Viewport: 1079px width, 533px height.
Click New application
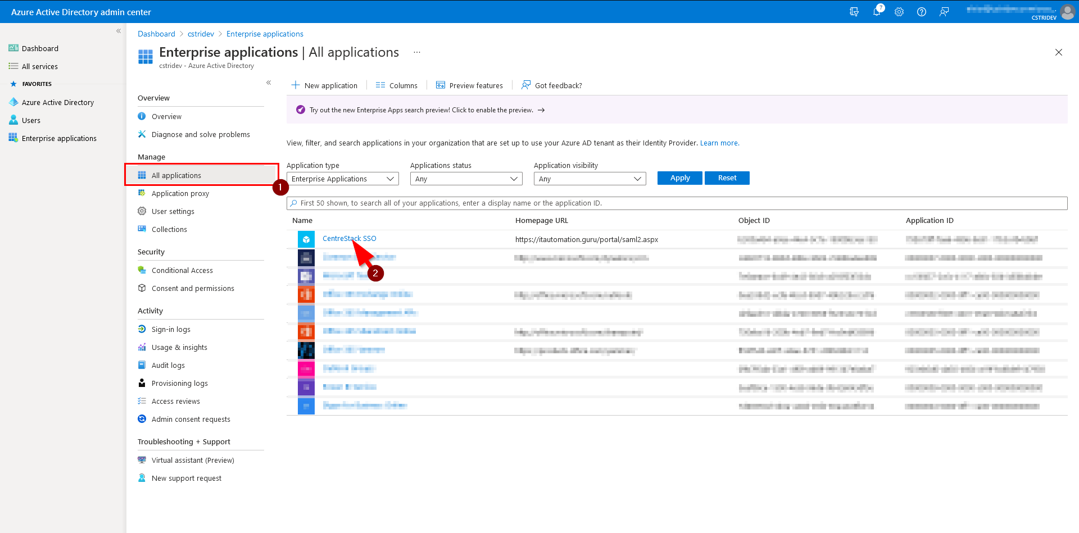click(324, 85)
